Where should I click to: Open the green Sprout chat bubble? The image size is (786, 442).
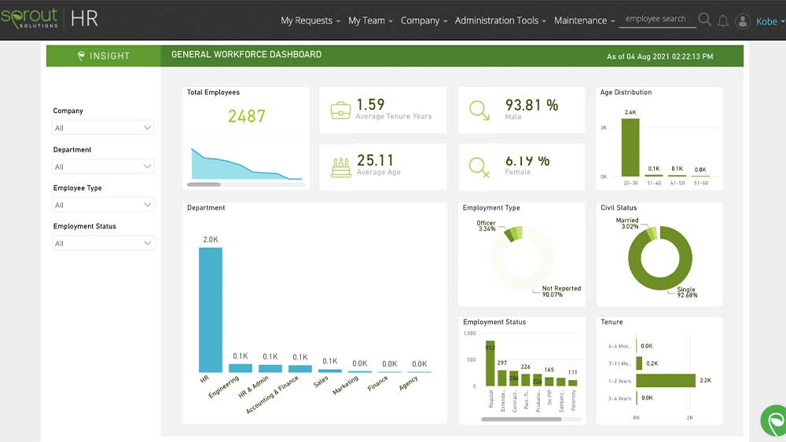pos(774,422)
